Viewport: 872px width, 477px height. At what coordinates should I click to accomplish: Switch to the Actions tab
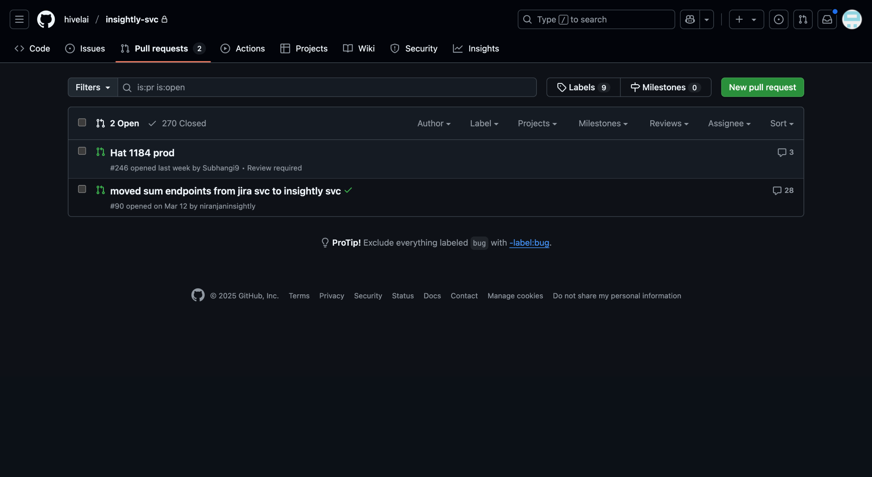pos(243,48)
